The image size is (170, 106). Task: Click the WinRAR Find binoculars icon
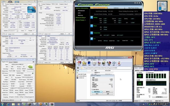click(104, 64)
